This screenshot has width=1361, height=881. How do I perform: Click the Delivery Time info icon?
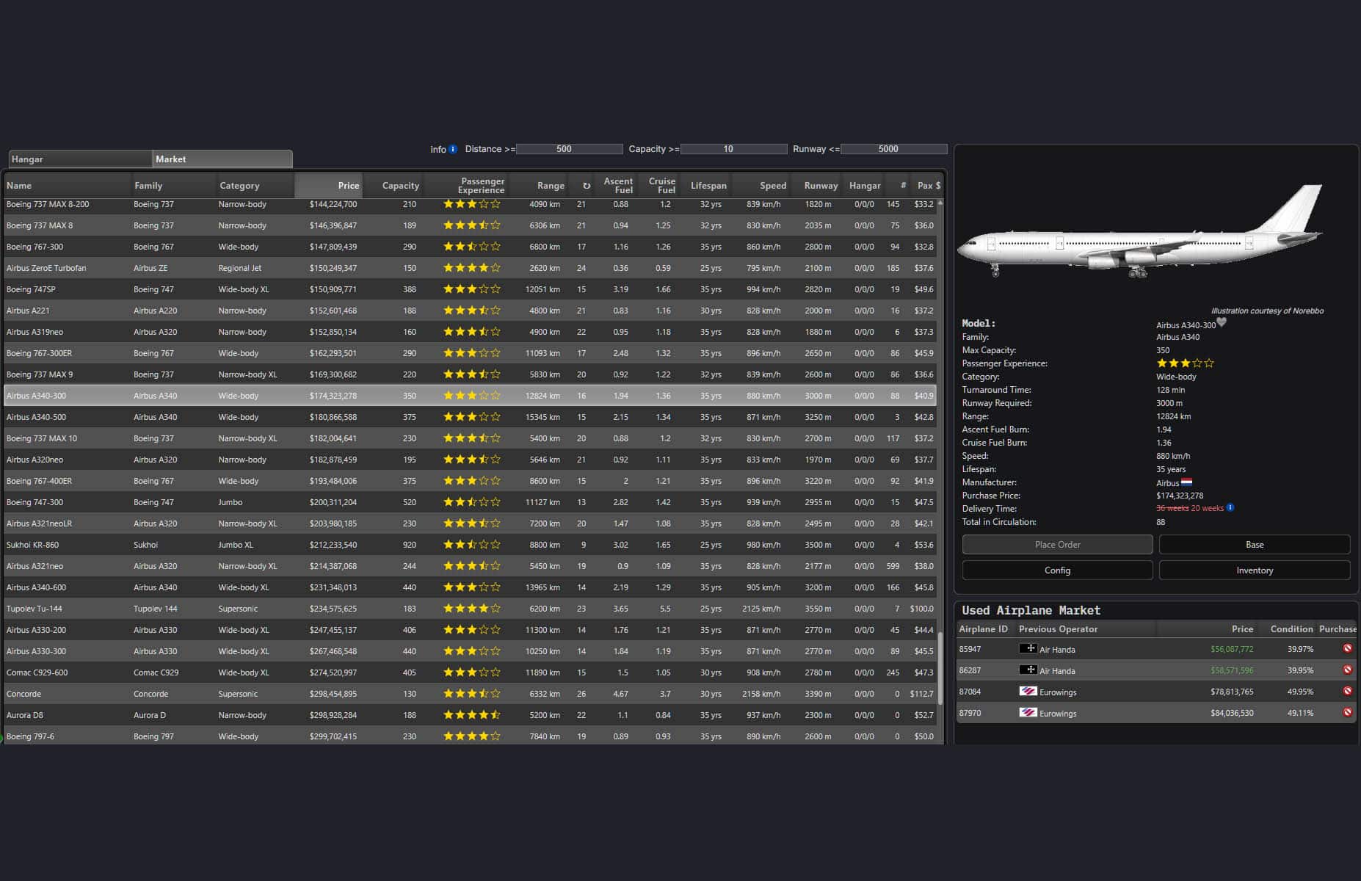(1230, 508)
